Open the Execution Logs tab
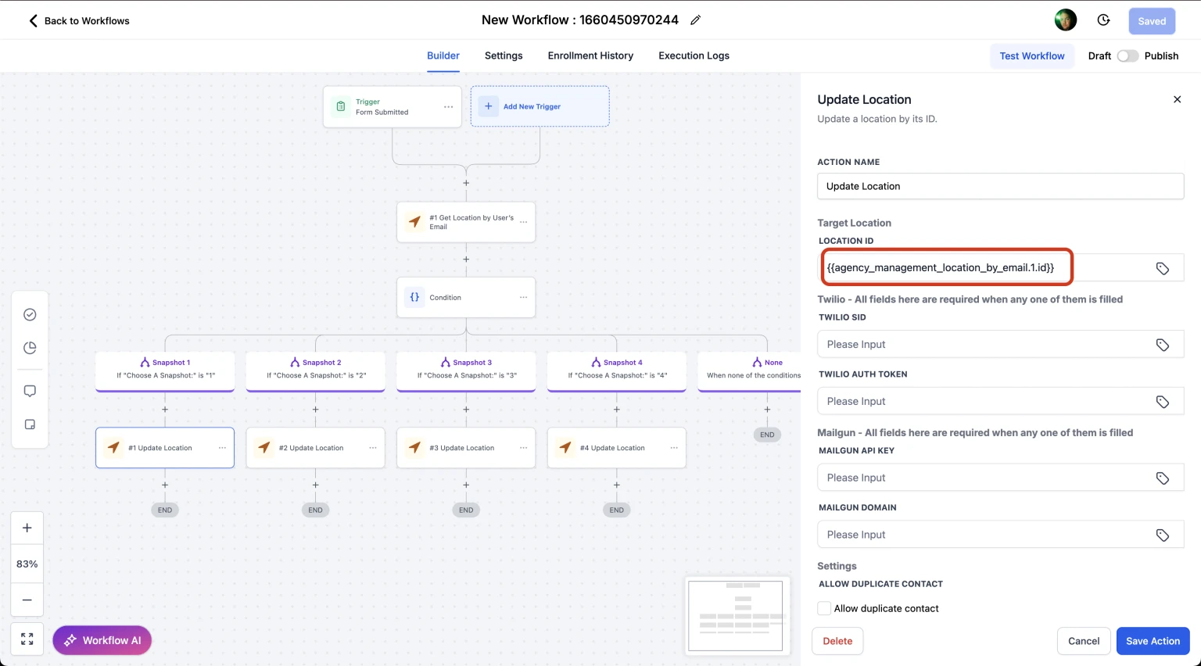 [694, 55]
